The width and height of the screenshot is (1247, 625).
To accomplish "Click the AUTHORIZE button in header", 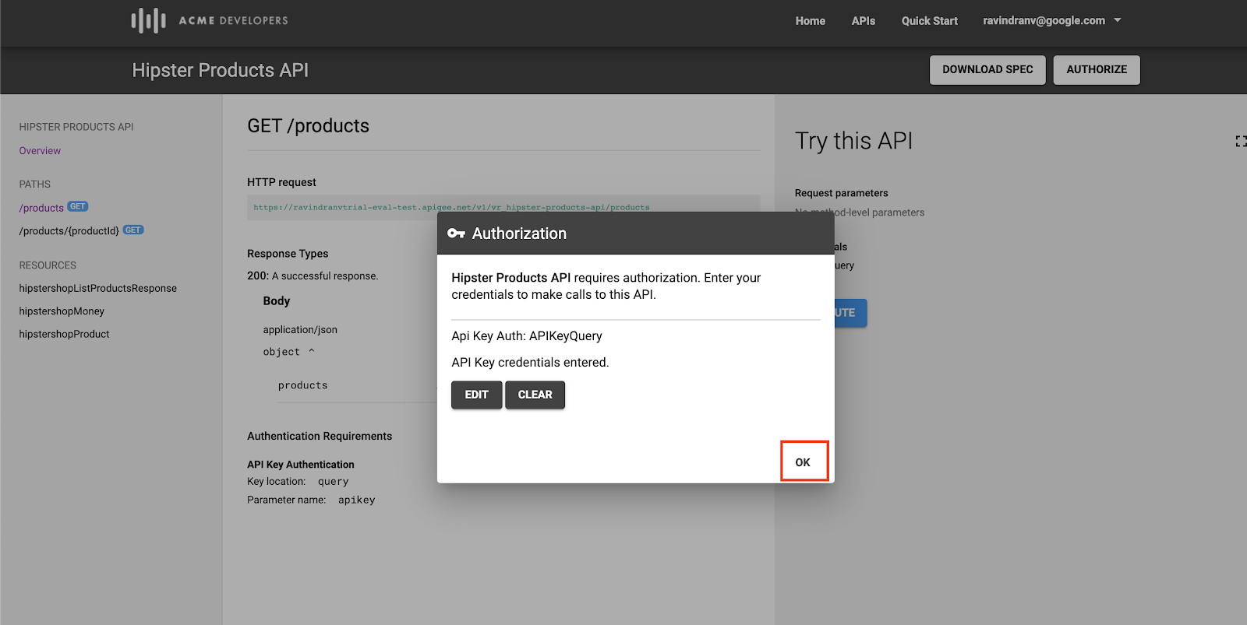I will (1097, 70).
